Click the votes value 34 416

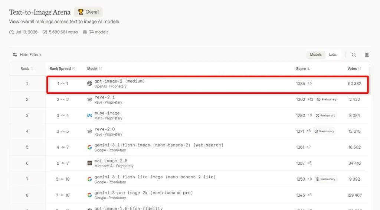click(x=354, y=163)
